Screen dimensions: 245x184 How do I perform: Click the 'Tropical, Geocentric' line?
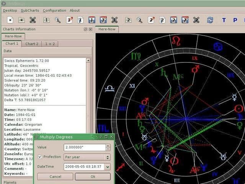click(x=21, y=66)
